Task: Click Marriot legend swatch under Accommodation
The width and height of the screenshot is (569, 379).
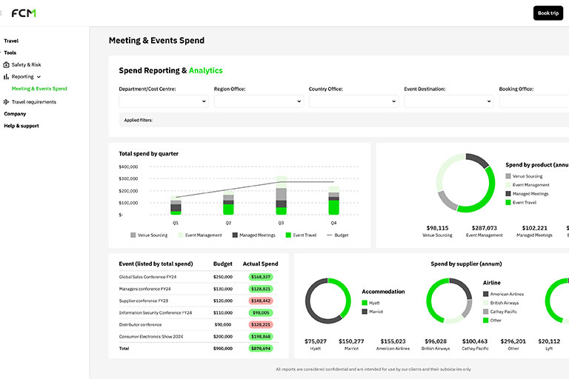Action: pos(365,312)
